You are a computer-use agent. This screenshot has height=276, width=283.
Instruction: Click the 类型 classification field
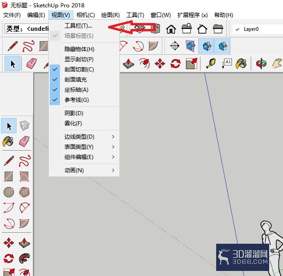[27, 29]
